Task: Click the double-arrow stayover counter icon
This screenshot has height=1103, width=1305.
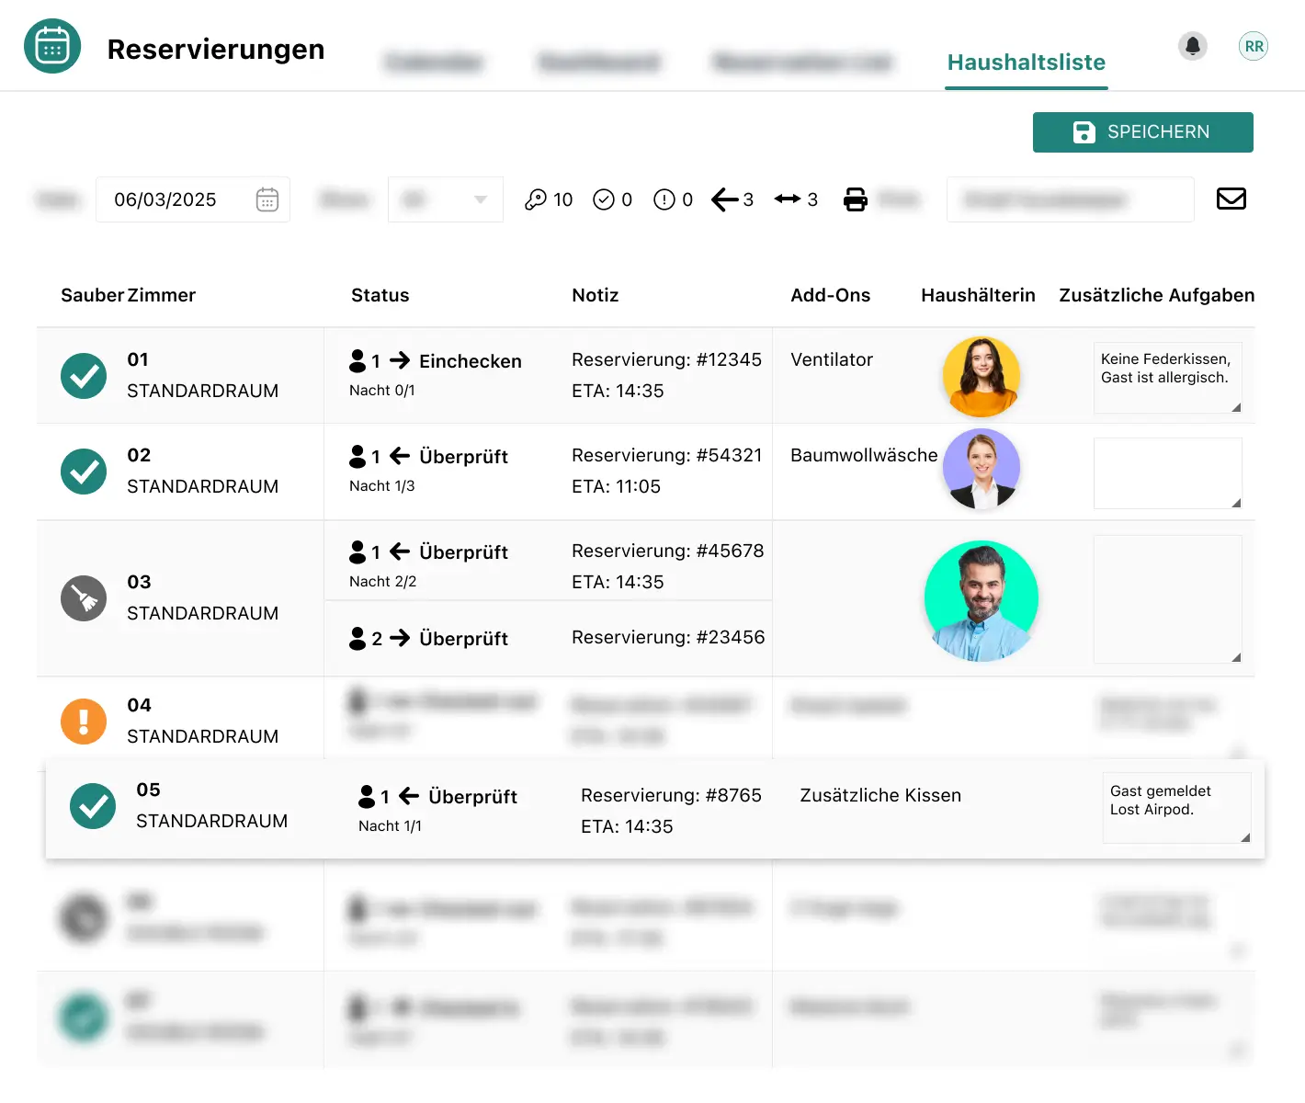Action: coord(788,199)
